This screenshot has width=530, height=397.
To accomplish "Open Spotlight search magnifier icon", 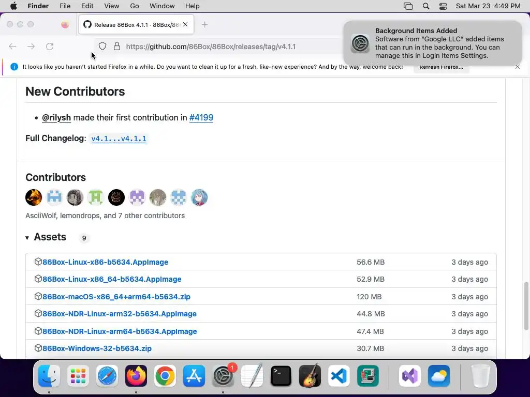I will coord(426,6).
